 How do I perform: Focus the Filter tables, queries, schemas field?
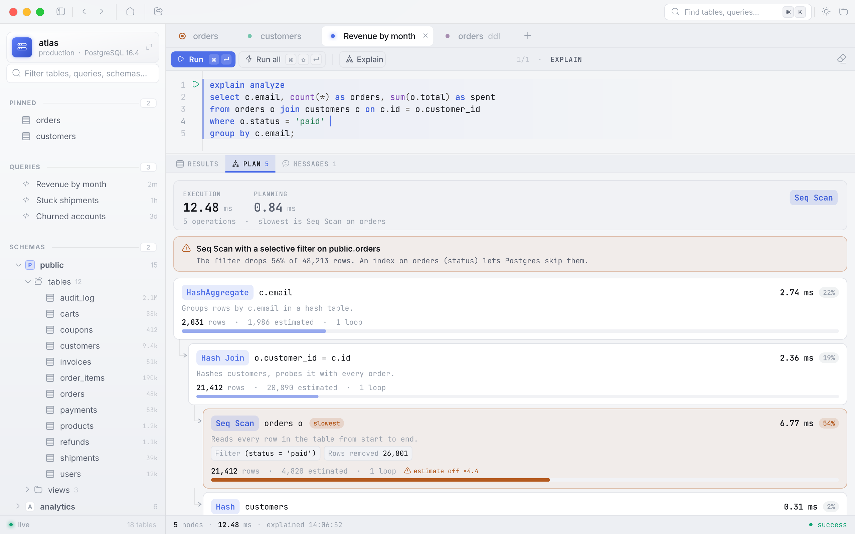coord(83,73)
